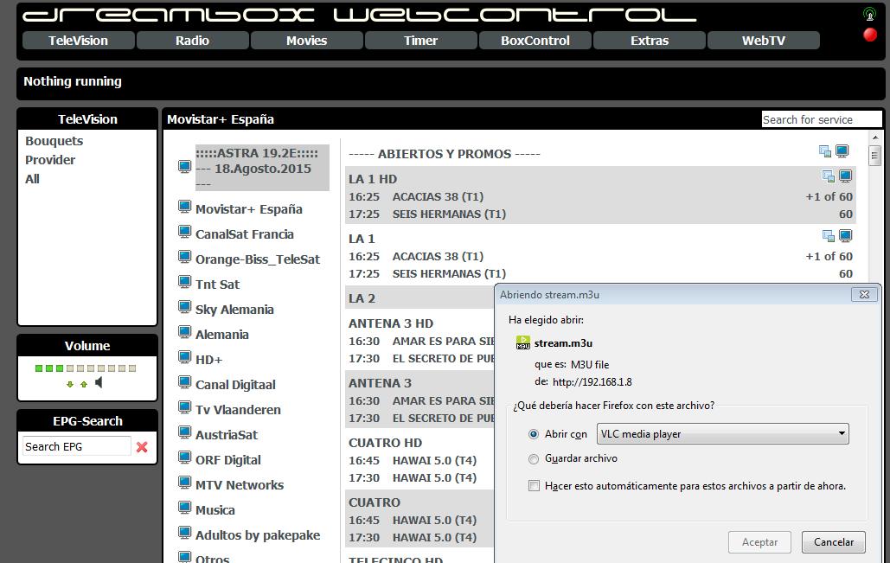Zap to the ANTENA 3 HD channel
Screen dimensions: 890x563
pyautogui.click(x=391, y=323)
